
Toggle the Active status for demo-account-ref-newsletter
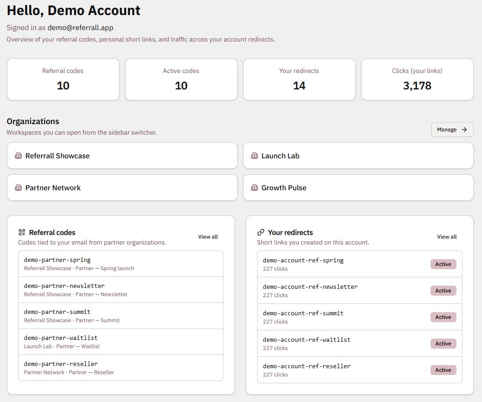pyautogui.click(x=443, y=290)
